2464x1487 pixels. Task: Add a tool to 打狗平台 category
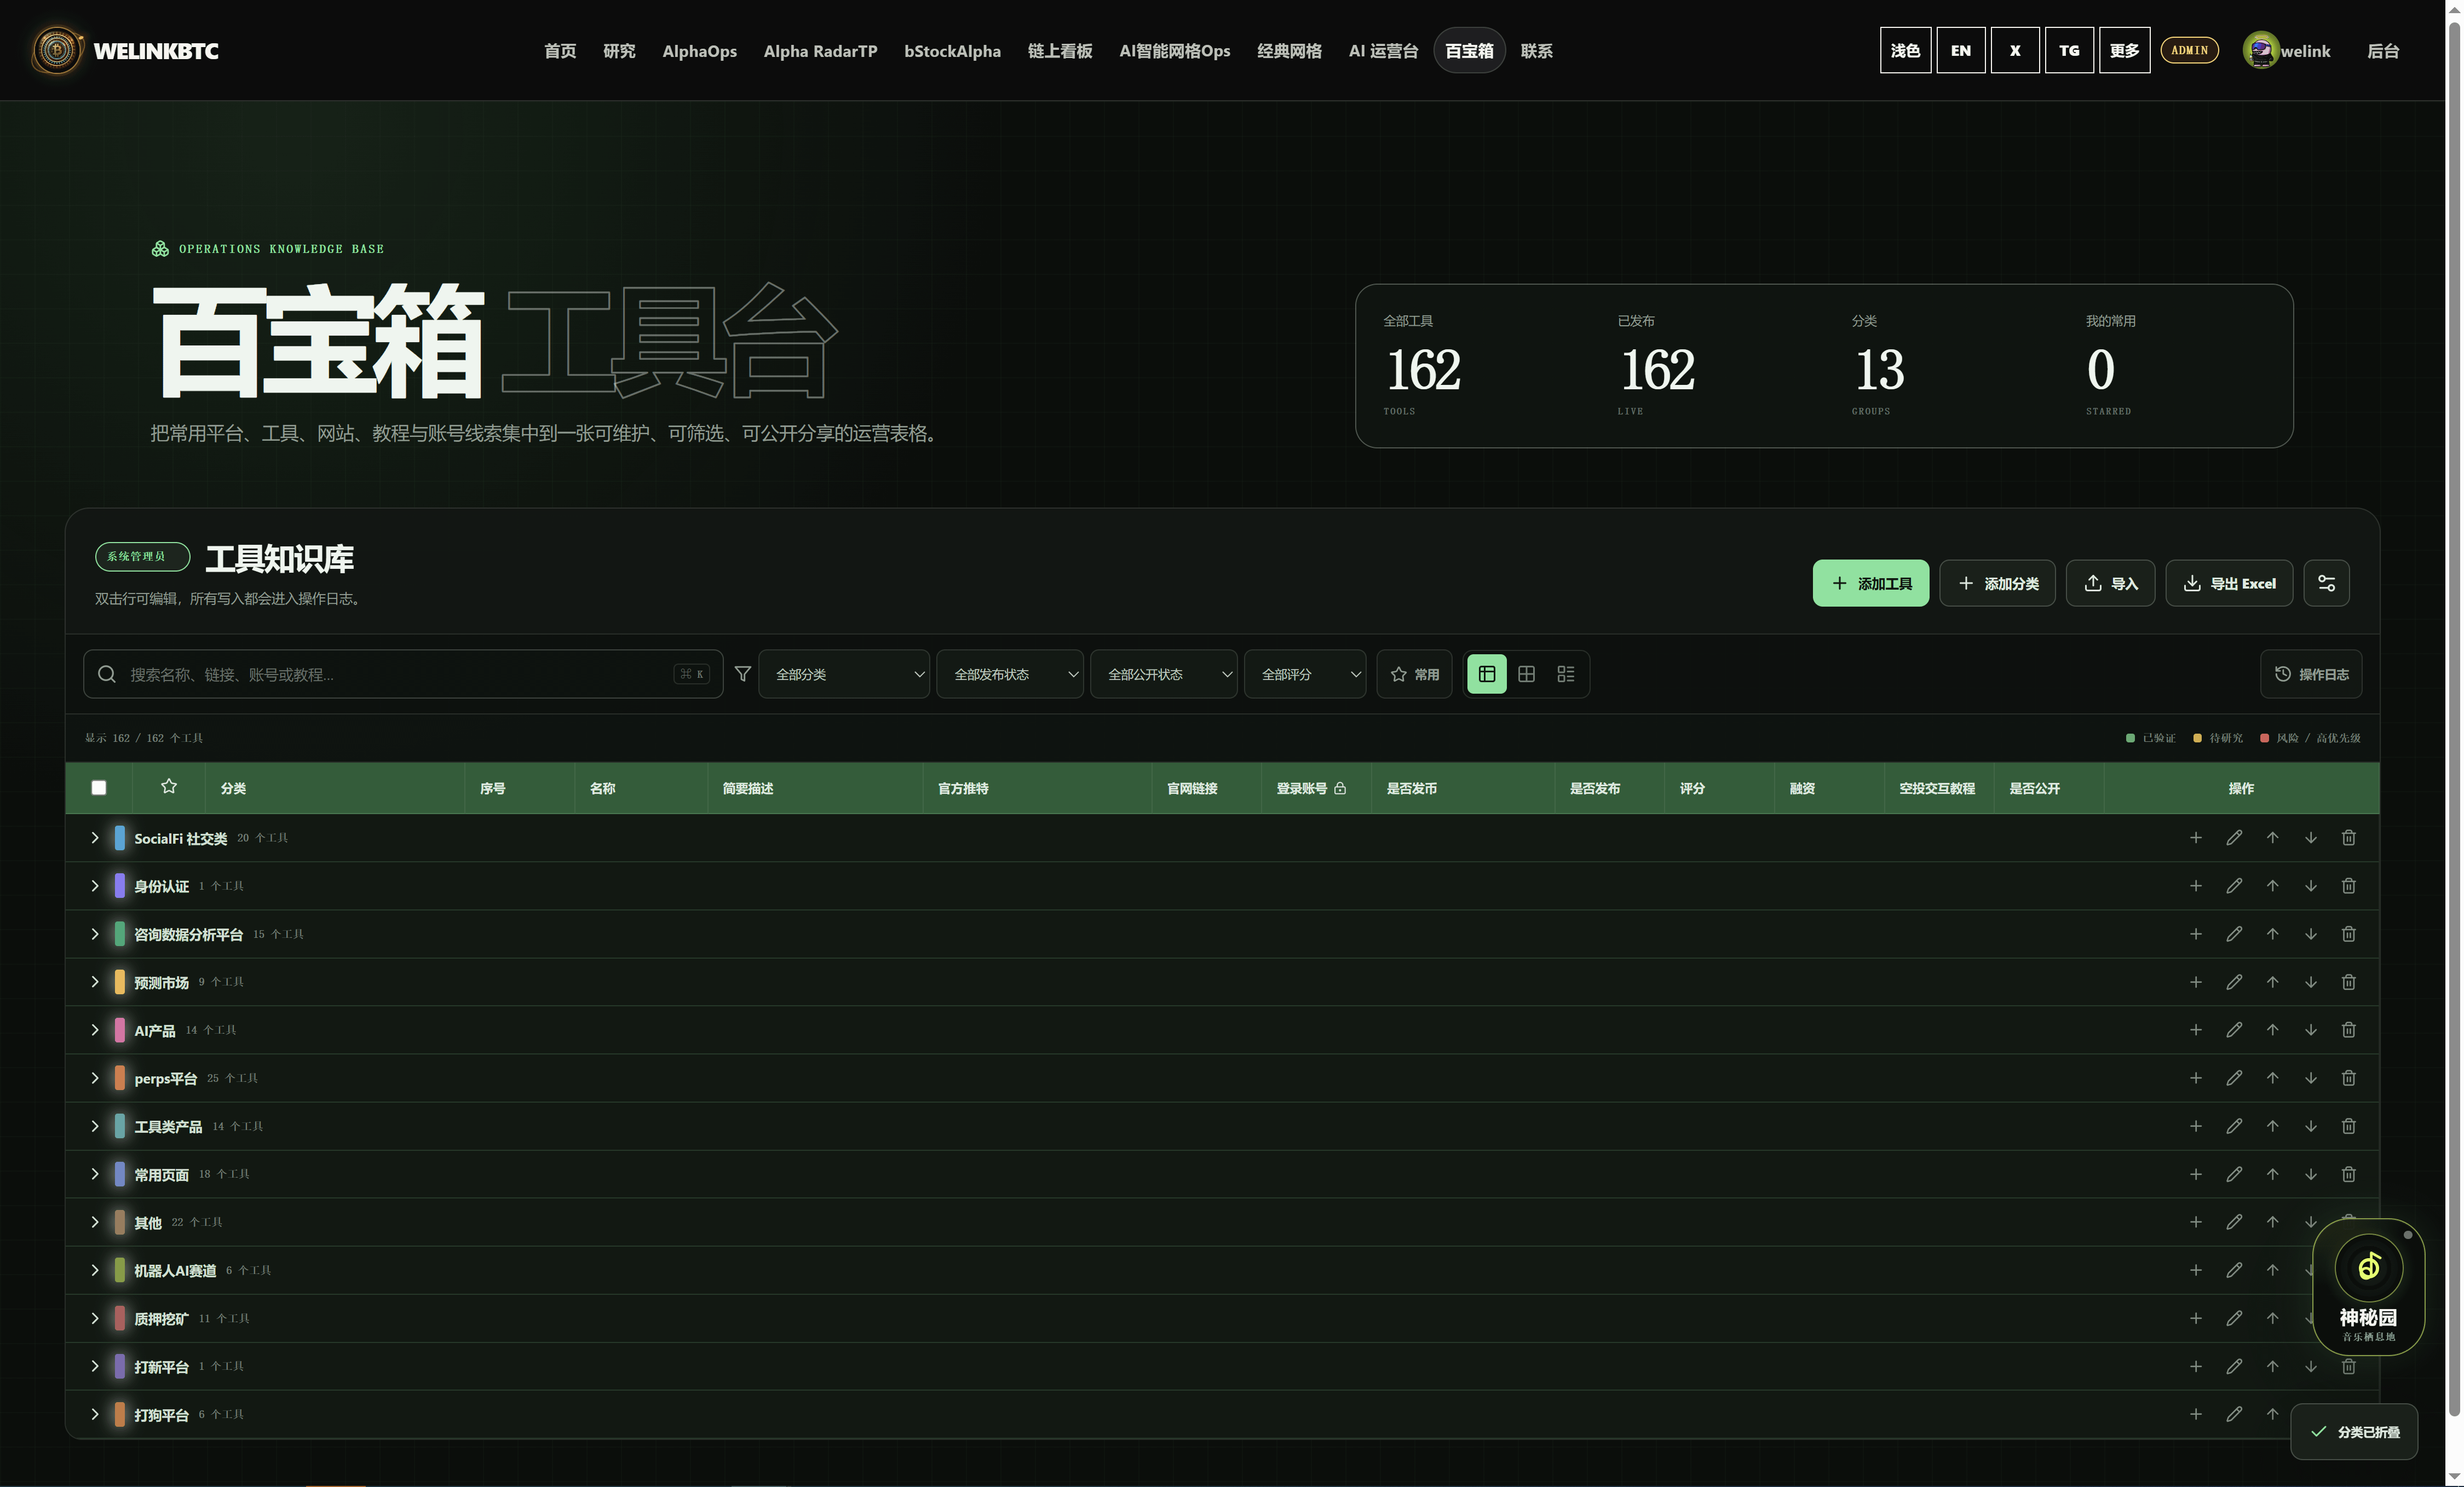2195,1414
